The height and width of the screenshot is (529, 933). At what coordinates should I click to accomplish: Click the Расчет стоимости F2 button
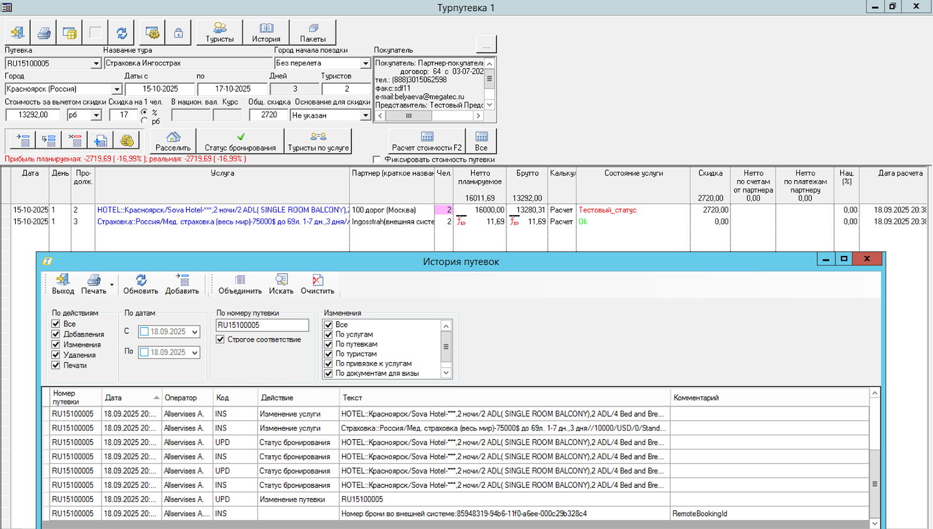(427, 141)
